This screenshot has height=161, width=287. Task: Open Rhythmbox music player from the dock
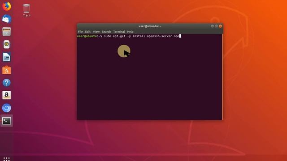point(7,44)
